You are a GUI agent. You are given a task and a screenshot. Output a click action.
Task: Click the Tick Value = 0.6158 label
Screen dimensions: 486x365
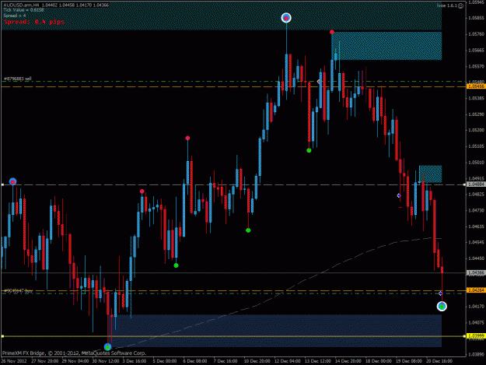click(x=23, y=10)
